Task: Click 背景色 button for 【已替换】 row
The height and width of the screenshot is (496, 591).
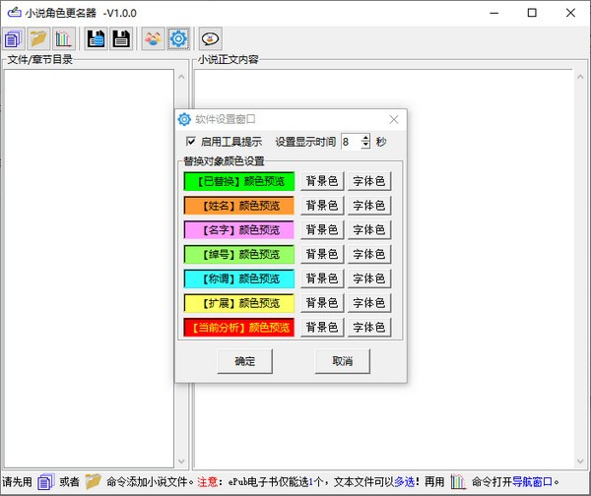Action: pyautogui.click(x=320, y=181)
